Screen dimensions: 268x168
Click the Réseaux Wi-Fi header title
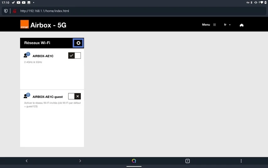click(x=37, y=43)
